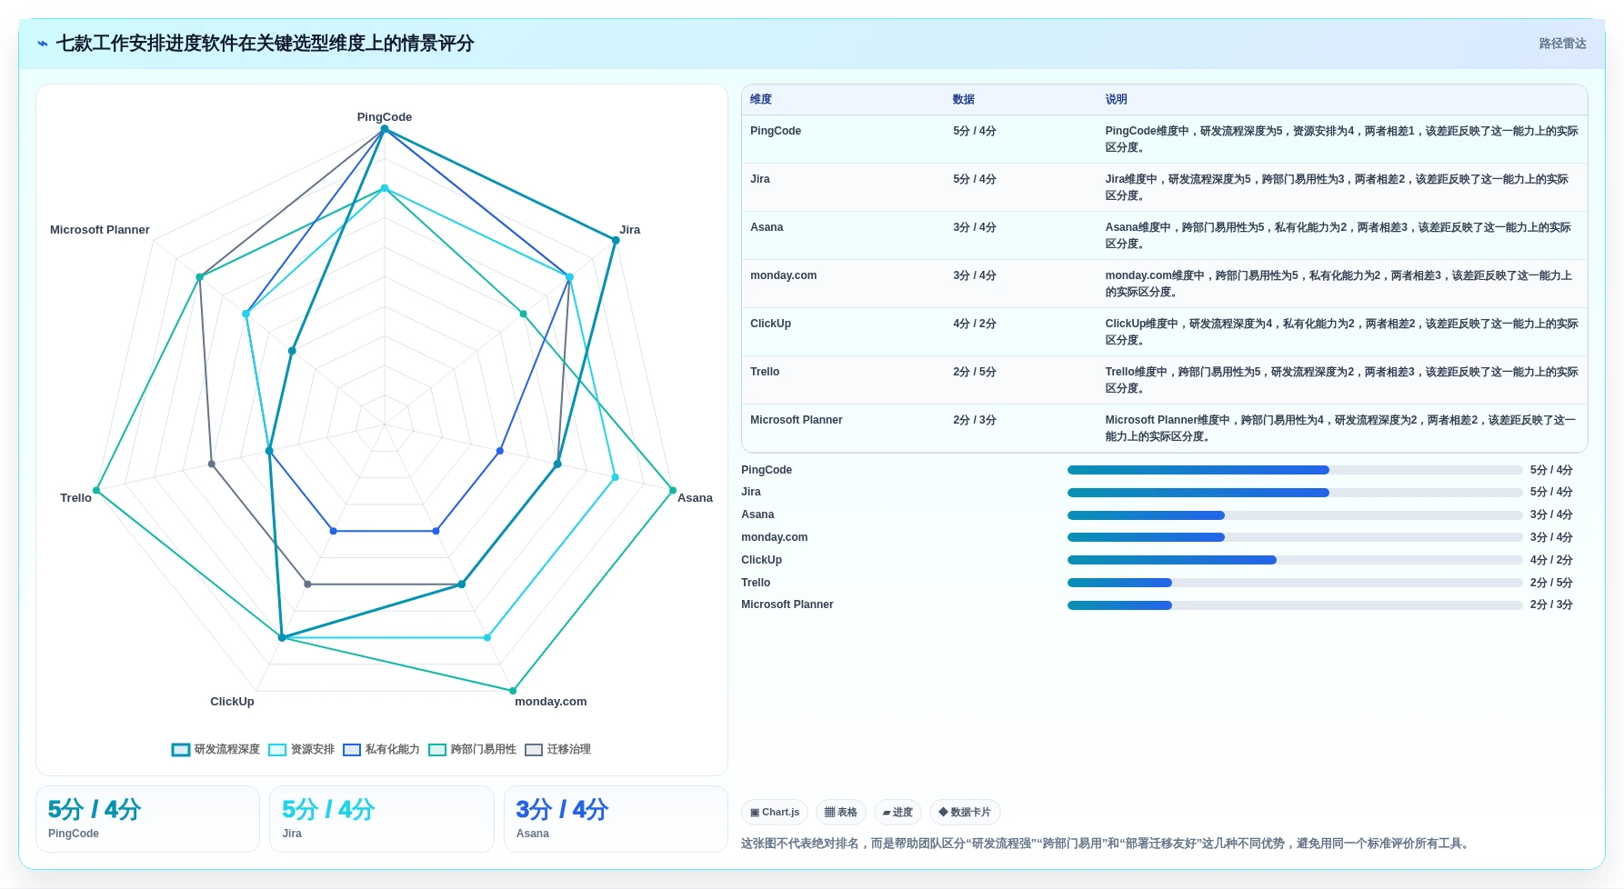This screenshot has width=1624, height=889.
Task: Click the Asana progress bar
Action: click(x=1295, y=515)
